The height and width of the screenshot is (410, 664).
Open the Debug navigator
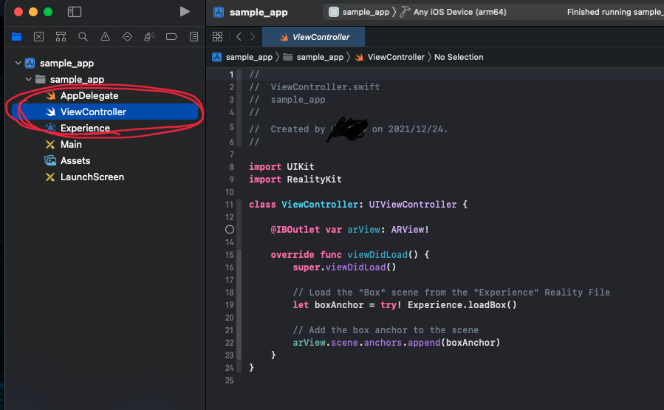coord(149,37)
